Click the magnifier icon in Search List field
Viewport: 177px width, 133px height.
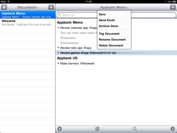[x=59, y=15]
